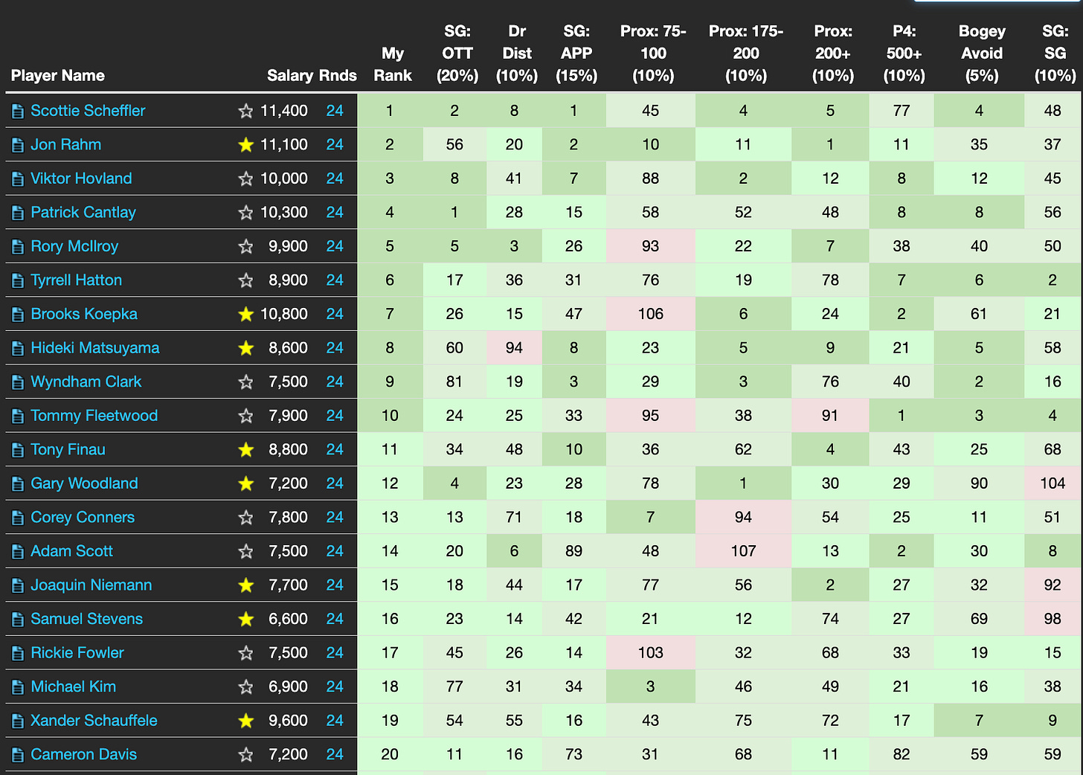1083x775 pixels.
Task: Open Samuel Stevens' document icon
Action: pos(18,620)
